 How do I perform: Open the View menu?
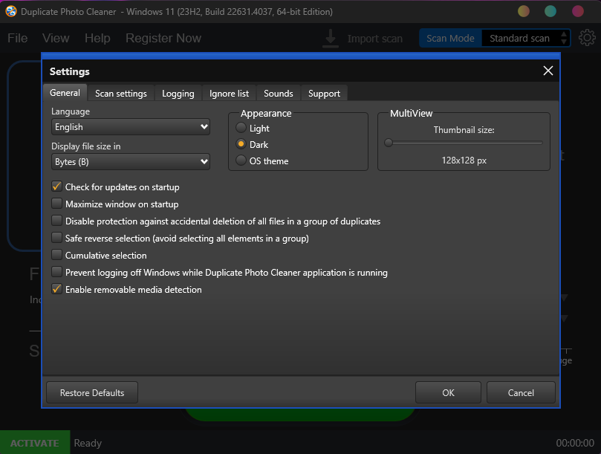point(56,39)
